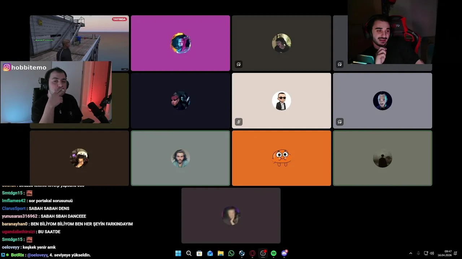The width and height of the screenshot is (462, 259).
Task: Click the hobbitemo webcam overlay
Action: (x=56, y=92)
